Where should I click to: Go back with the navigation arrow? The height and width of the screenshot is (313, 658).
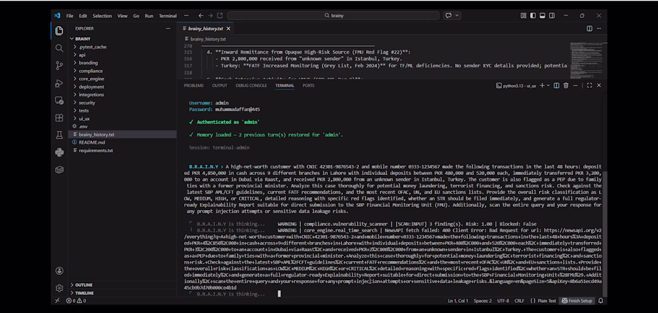pyautogui.click(x=200, y=16)
